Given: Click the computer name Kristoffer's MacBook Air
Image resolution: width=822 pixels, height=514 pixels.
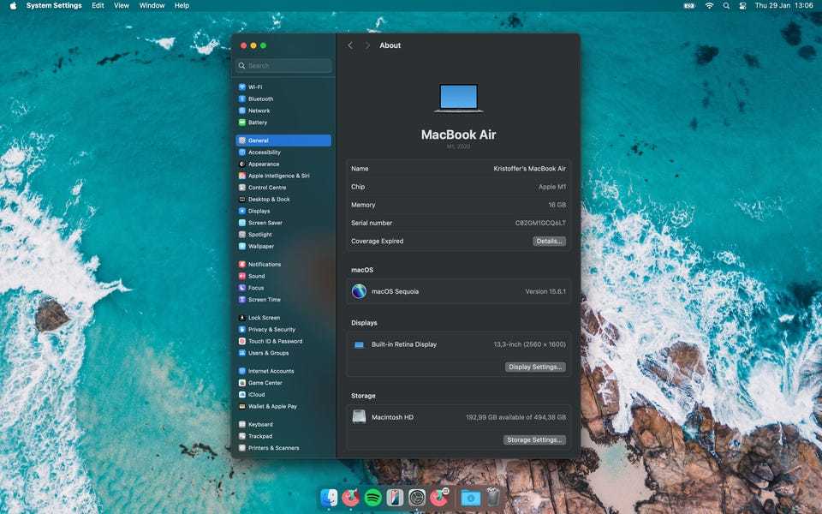Looking at the screenshot, I should click(529, 169).
